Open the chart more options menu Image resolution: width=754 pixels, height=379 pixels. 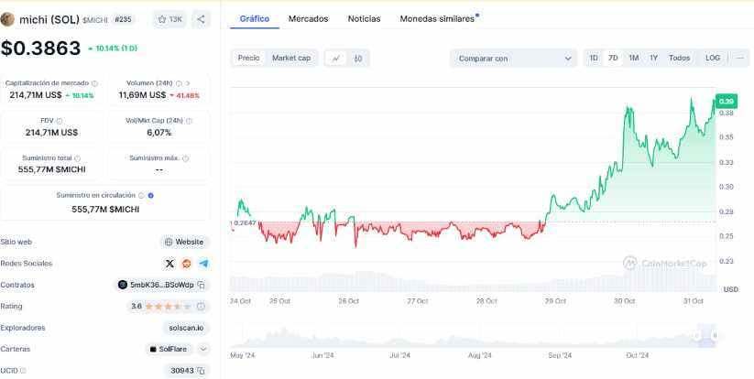pyautogui.click(x=740, y=58)
